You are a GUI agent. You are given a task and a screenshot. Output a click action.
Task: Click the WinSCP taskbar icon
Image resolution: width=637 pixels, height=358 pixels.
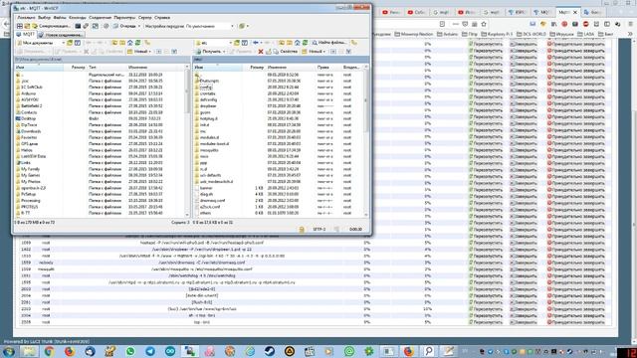point(190,351)
